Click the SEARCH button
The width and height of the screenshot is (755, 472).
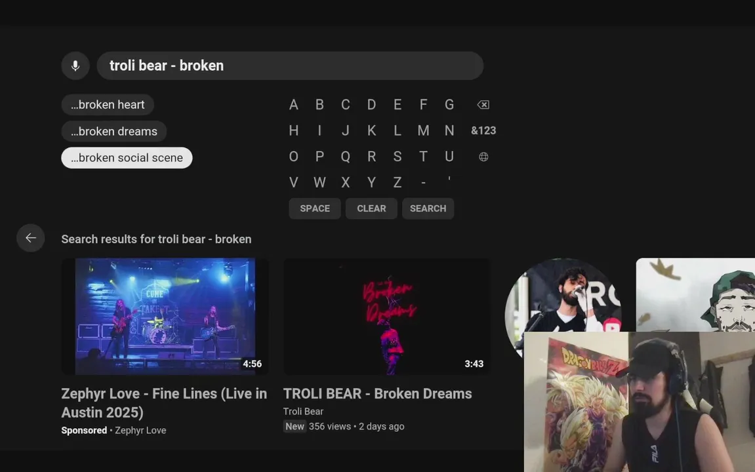428,208
